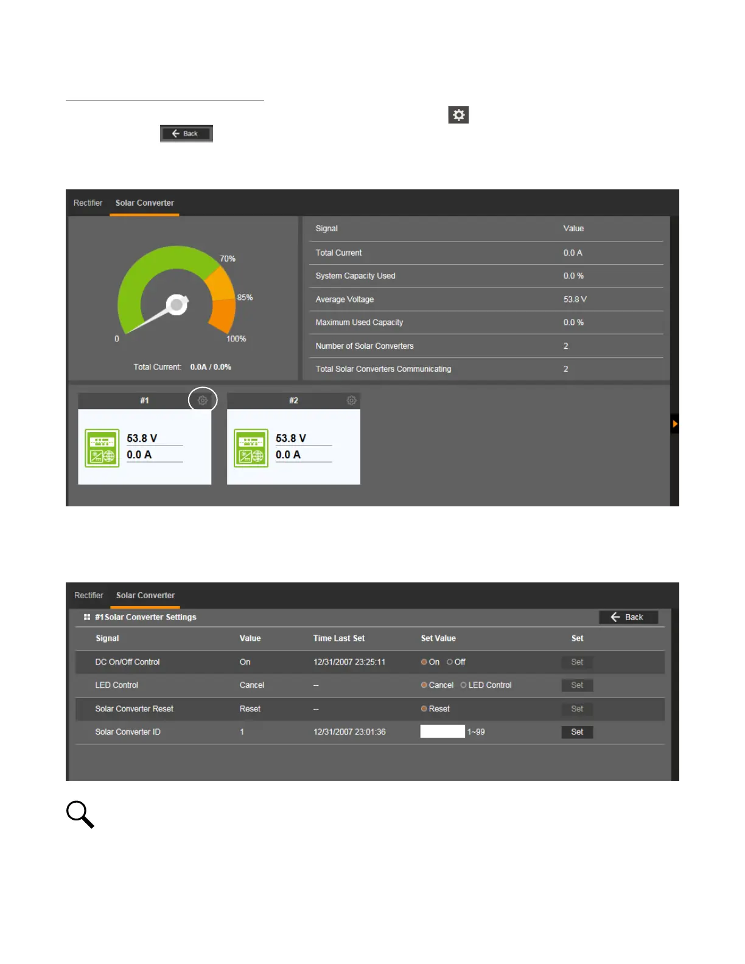This screenshot has width=745, height=964.
Task: Click timestamp 12/31/2007 23:25:11
Action: point(349,662)
